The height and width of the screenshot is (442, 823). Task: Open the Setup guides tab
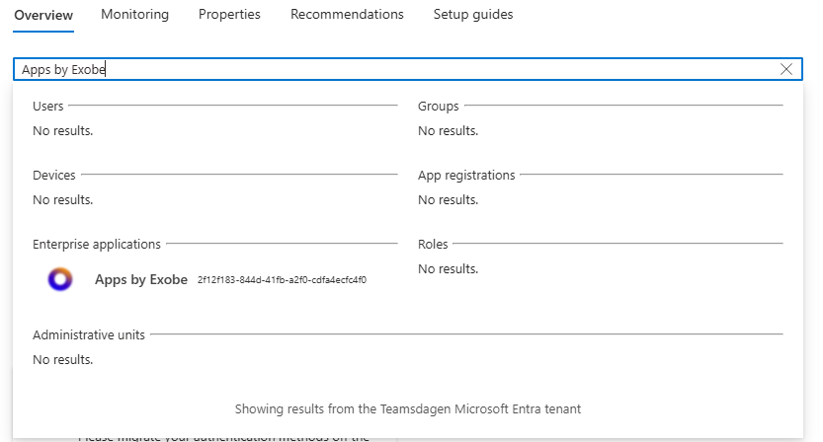click(473, 14)
